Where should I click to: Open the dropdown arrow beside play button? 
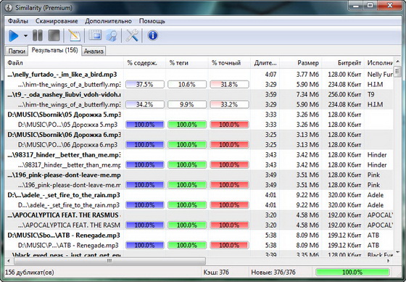[x=25, y=36]
